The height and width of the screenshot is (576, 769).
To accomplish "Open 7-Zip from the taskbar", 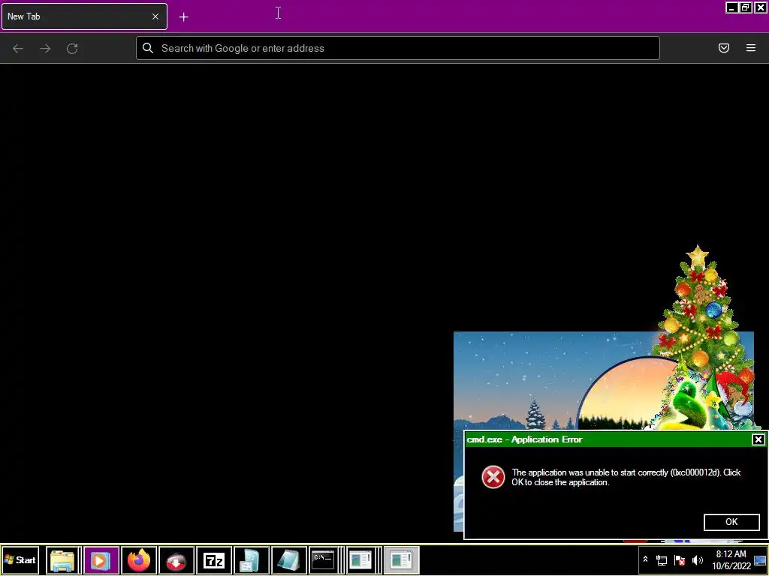I will pos(214,560).
